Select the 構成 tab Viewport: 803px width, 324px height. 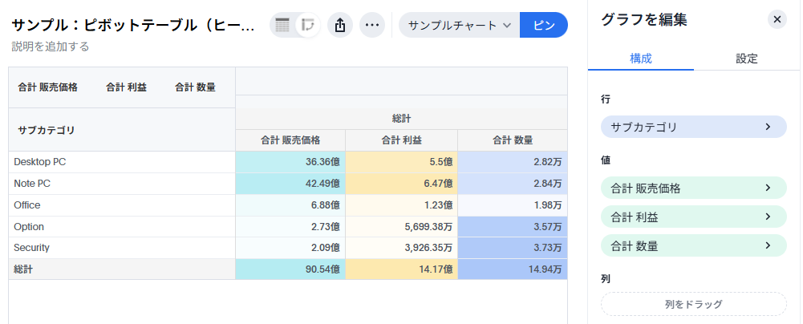tap(640, 58)
